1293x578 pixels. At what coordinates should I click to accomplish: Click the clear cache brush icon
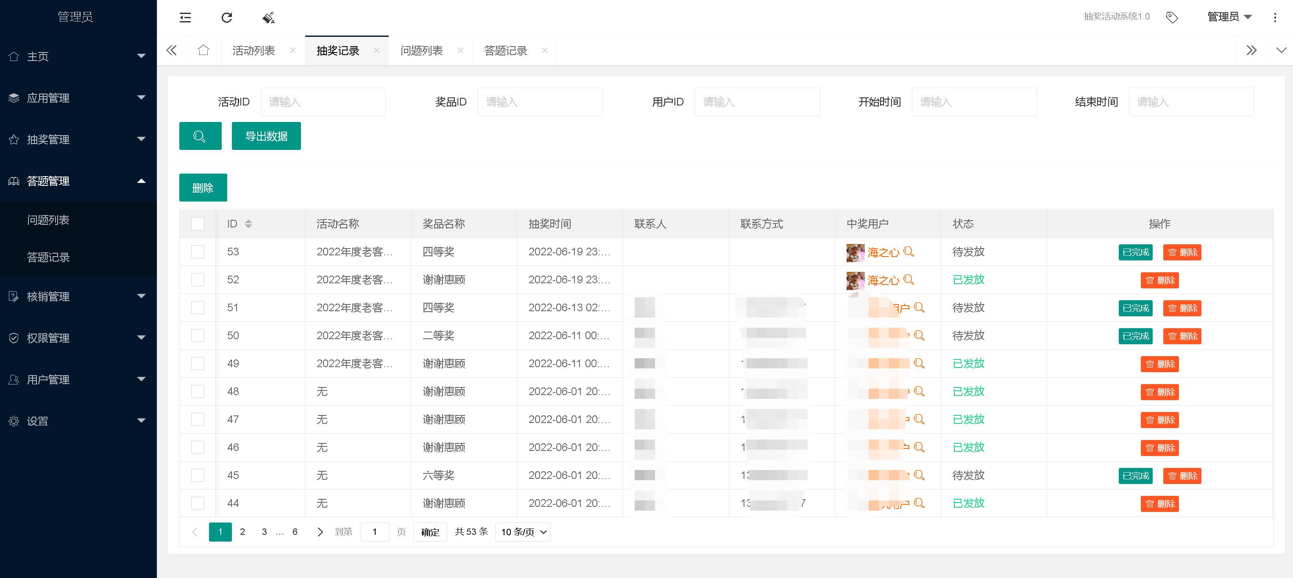(268, 18)
